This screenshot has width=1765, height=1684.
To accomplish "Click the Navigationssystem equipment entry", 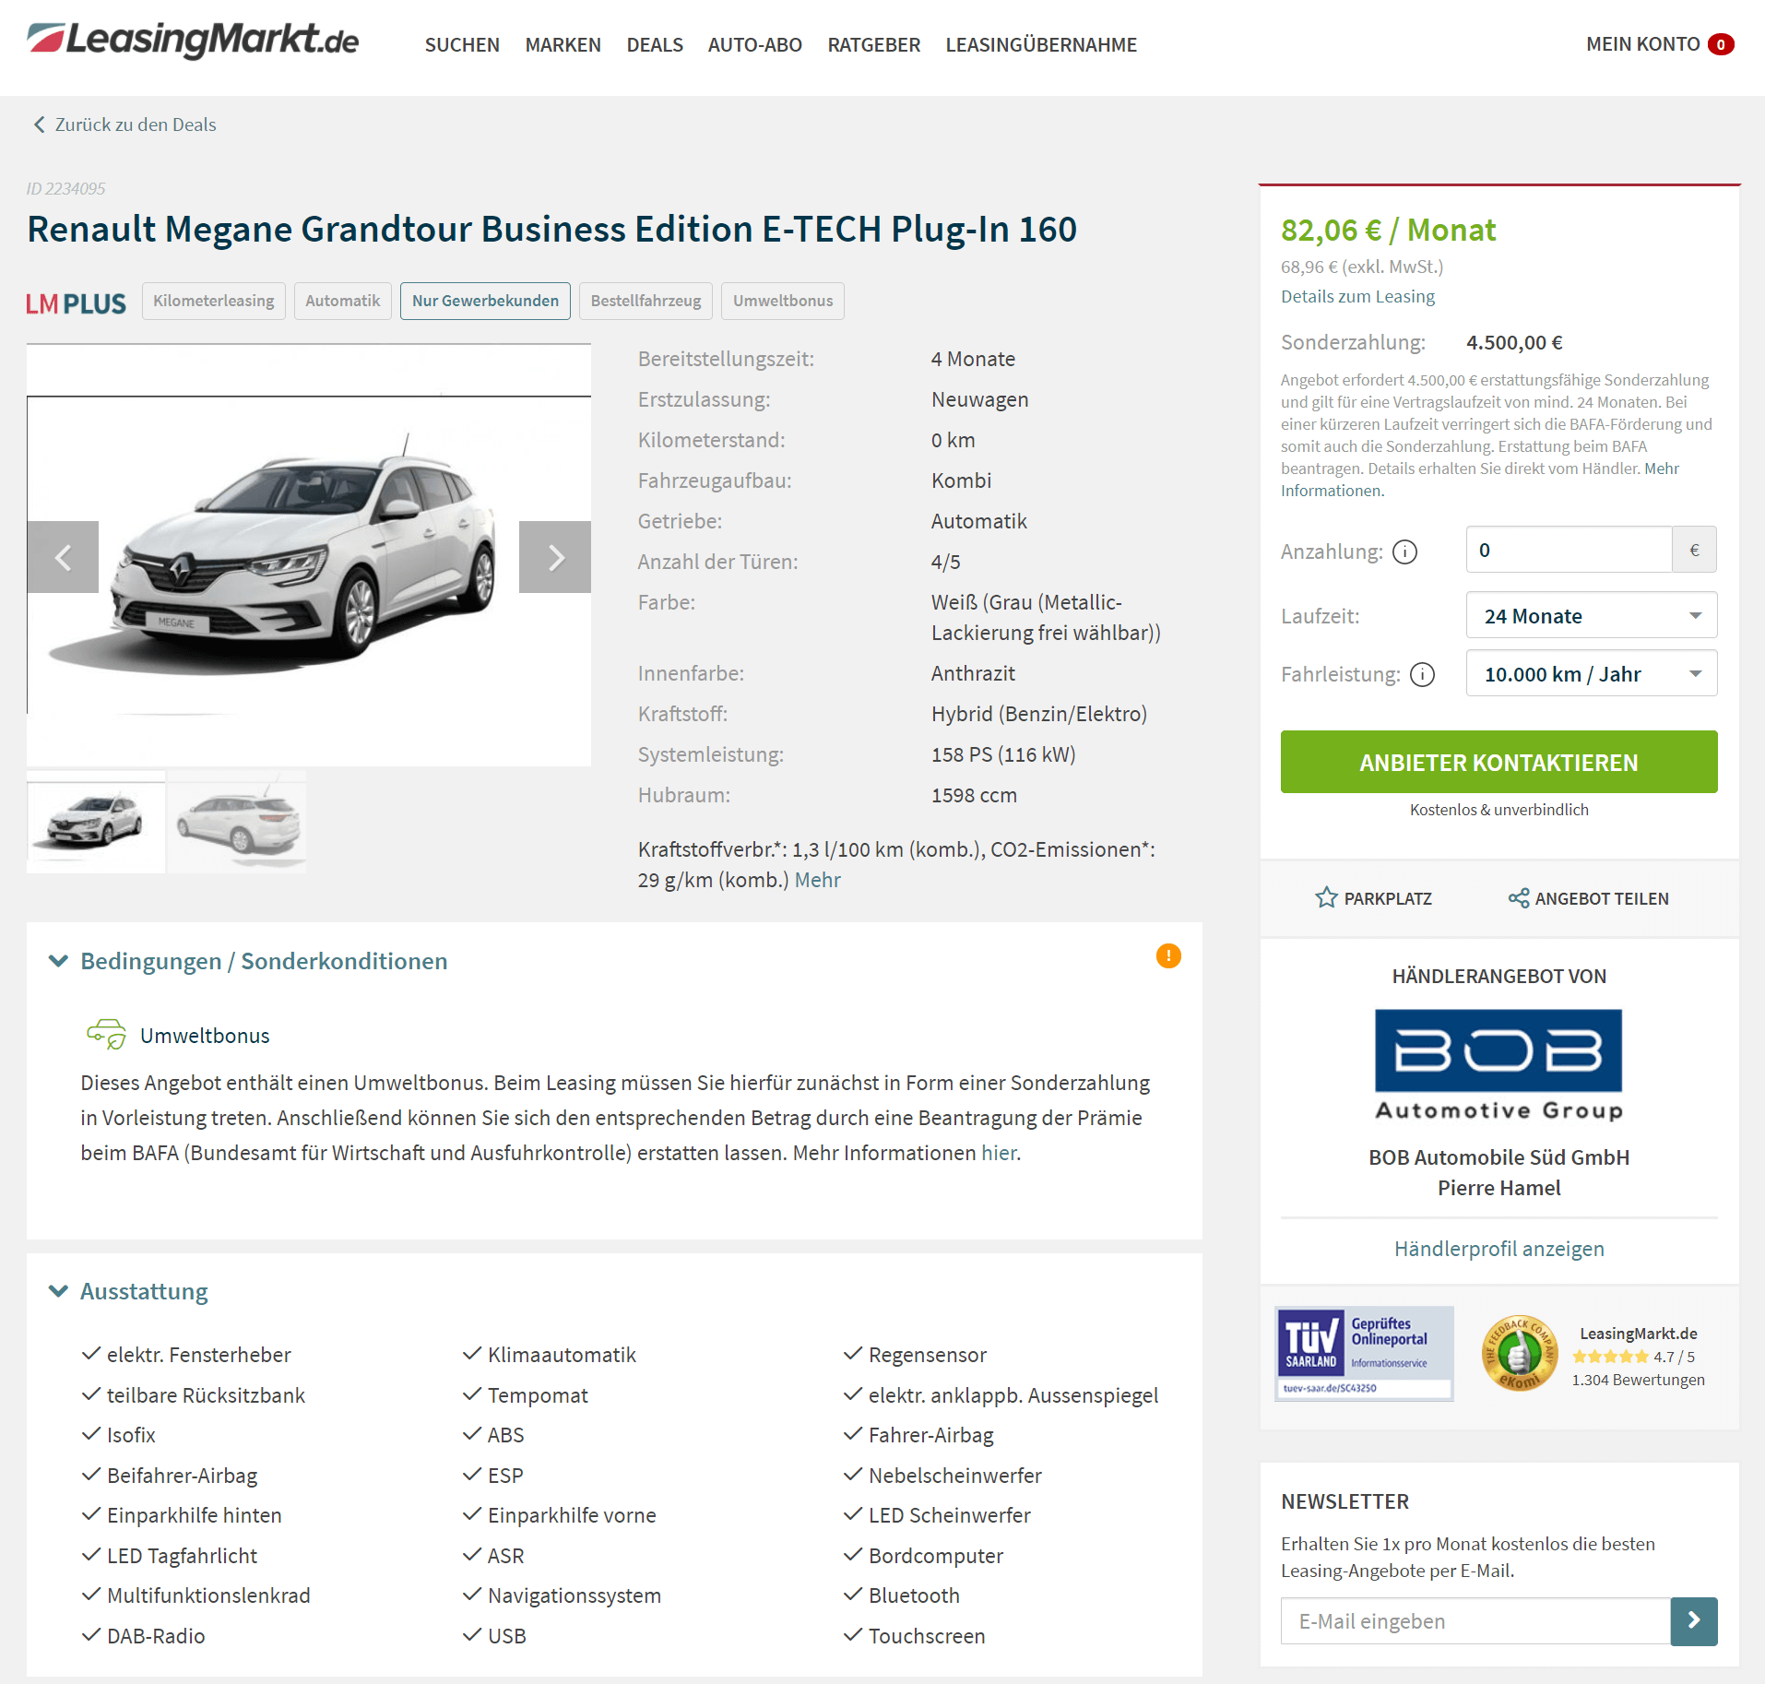I will pos(574,1595).
